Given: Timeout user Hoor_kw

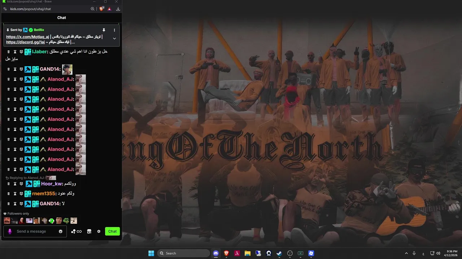Looking at the screenshot, I should pyautogui.click(x=15, y=184).
